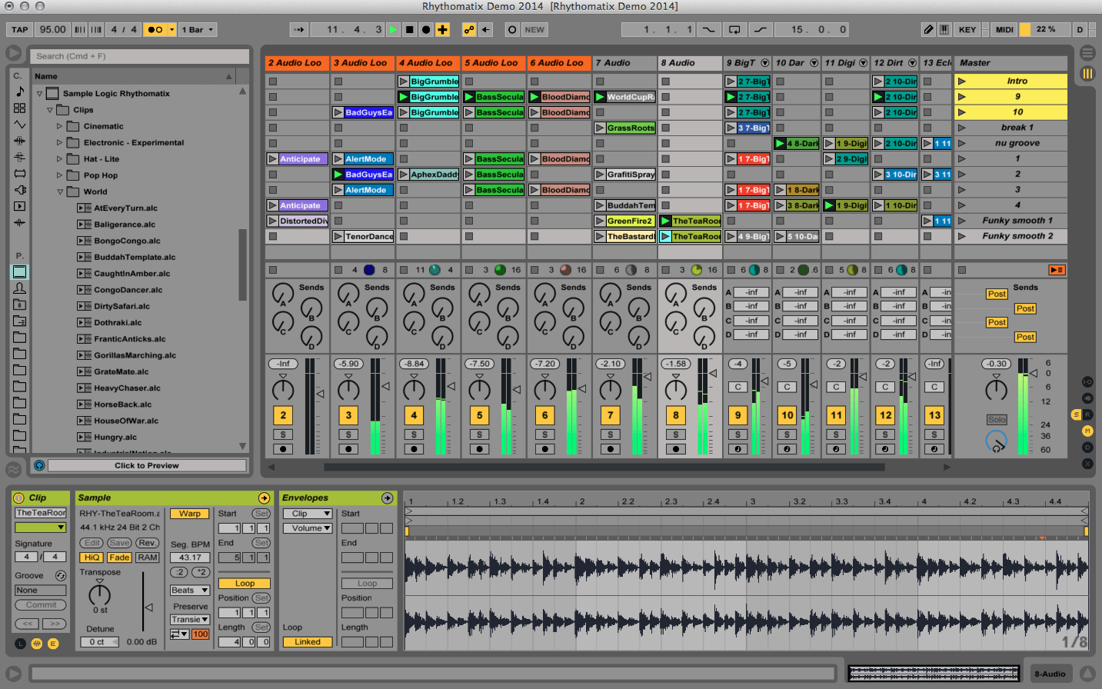
Task: Collapse the World folder
Action: coord(60,192)
